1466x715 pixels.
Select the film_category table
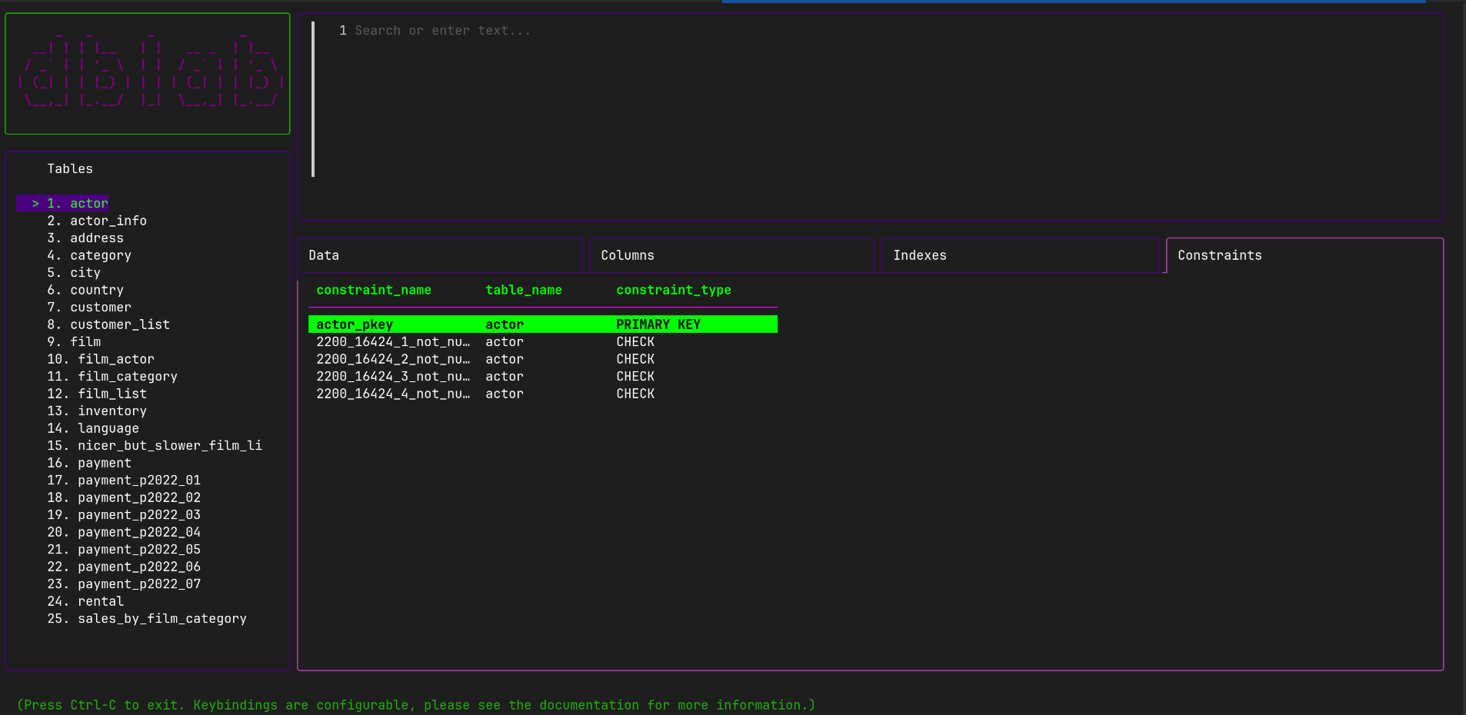pyautogui.click(x=112, y=377)
